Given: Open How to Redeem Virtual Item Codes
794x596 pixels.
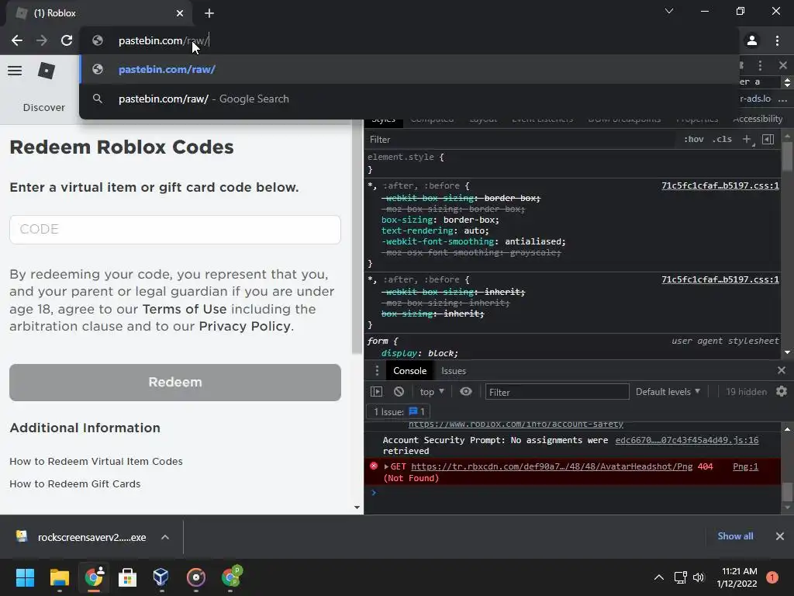Looking at the screenshot, I should [96, 462].
